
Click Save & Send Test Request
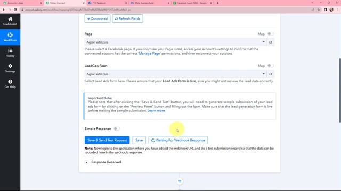click(107, 140)
